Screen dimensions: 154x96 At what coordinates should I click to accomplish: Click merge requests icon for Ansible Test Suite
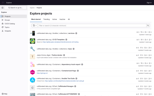coord(145,79)
